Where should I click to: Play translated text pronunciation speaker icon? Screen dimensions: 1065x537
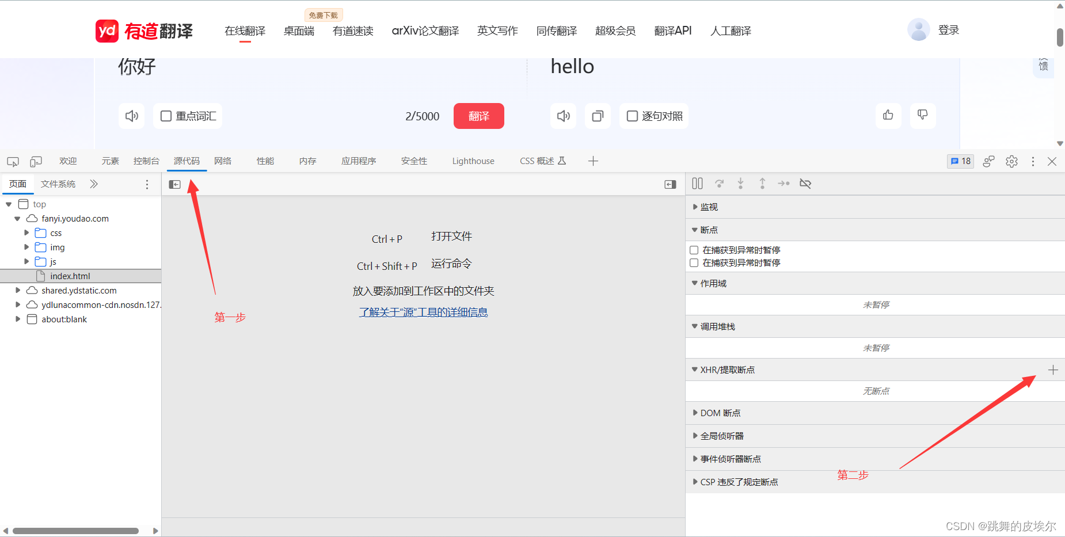(564, 116)
